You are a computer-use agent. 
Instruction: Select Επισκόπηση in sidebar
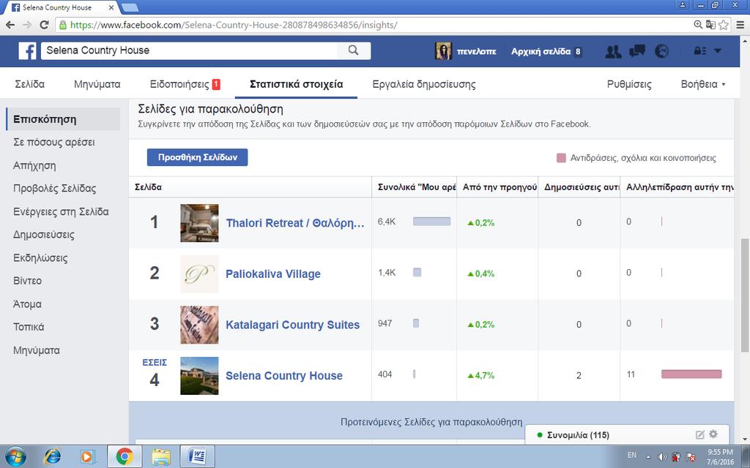pos(63,119)
